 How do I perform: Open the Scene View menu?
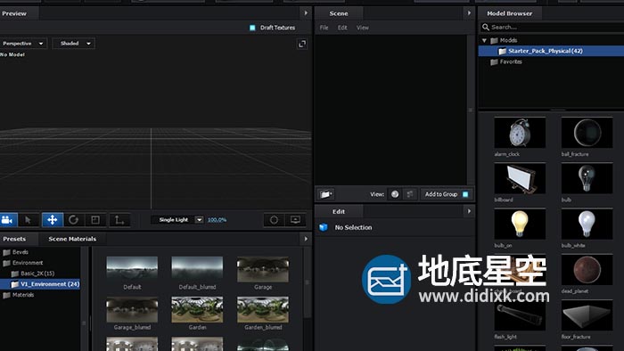[363, 28]
